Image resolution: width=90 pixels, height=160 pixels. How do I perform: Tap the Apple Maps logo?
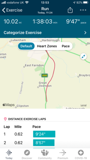coord(8,105)
